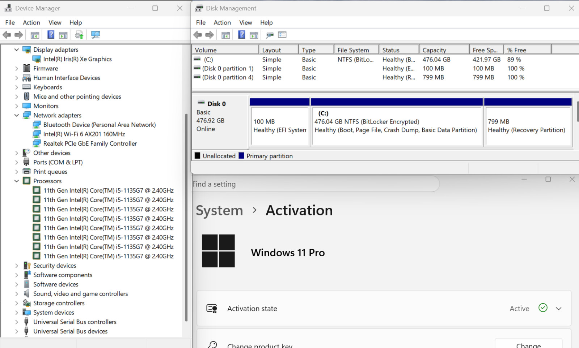The height and width of the screenshot is (348, 579).
Task: Click the Properties list icon in Disk Management toolbar
Action: pos(282,35)
